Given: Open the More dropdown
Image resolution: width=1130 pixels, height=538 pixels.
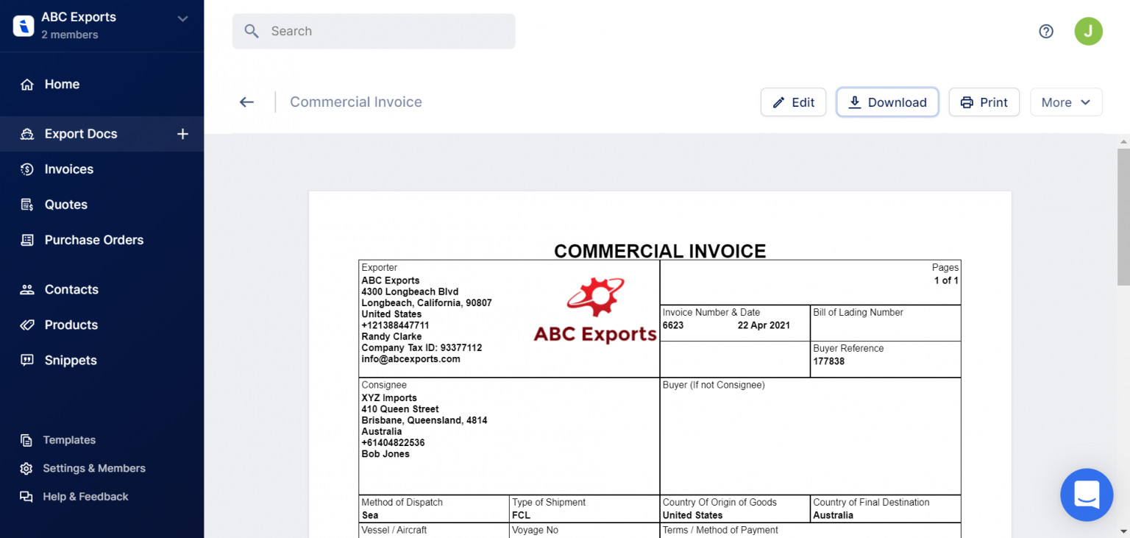Looking at the screenshot, I should tap(1066, 102).
